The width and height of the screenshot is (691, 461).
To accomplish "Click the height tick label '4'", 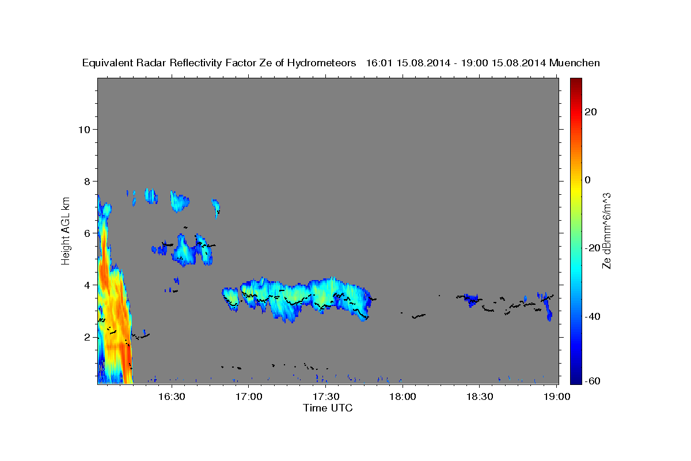I will [x=88, y=285].
